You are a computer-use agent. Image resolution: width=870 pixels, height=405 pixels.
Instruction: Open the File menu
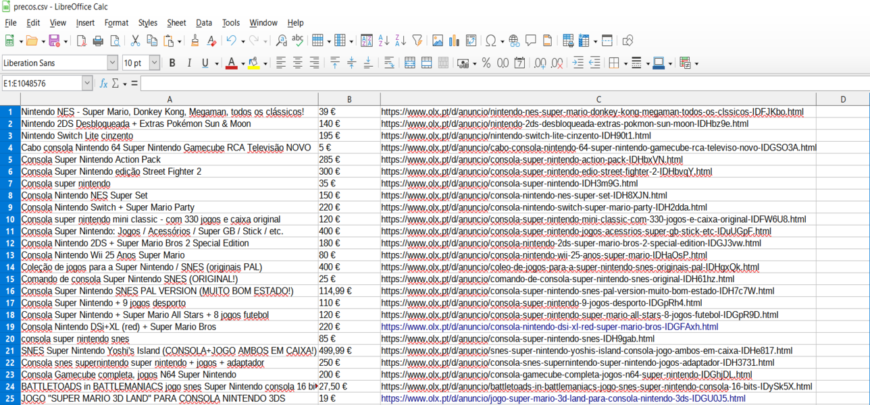click(x=11, y=23)
